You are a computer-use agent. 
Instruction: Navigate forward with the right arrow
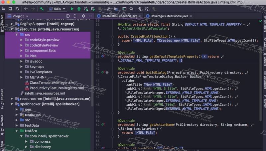pos(33,9)
